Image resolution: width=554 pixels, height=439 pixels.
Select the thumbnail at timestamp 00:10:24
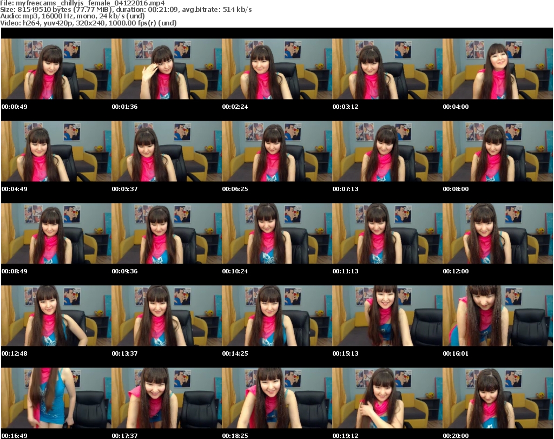click(x=276, y=234)
